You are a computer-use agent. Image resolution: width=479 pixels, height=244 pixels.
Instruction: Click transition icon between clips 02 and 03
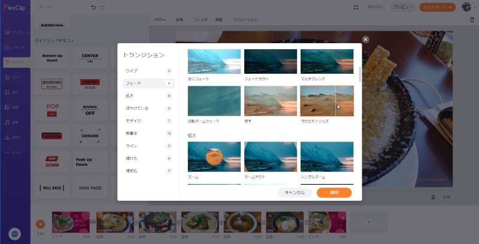(137, 222)
